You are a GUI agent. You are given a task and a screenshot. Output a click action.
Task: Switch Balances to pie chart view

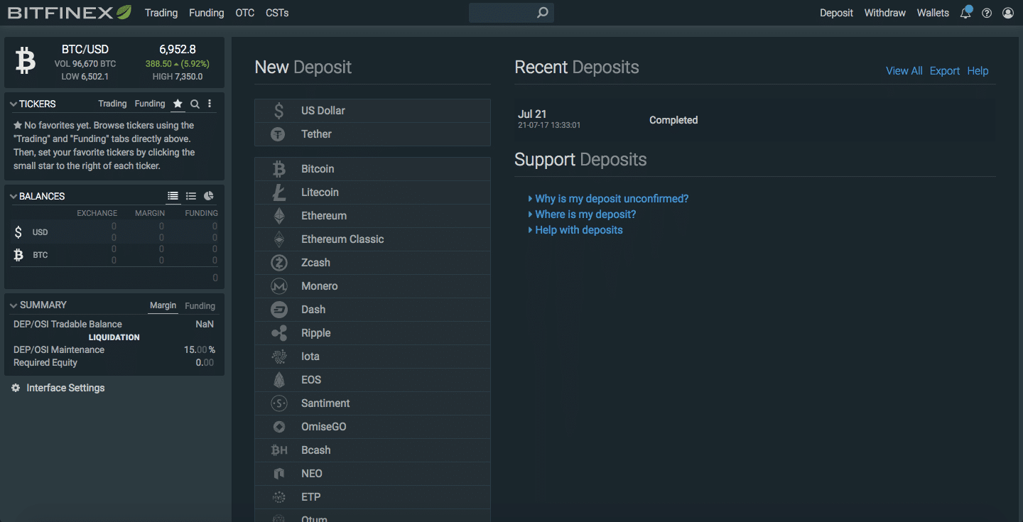[x=207, y=196]
